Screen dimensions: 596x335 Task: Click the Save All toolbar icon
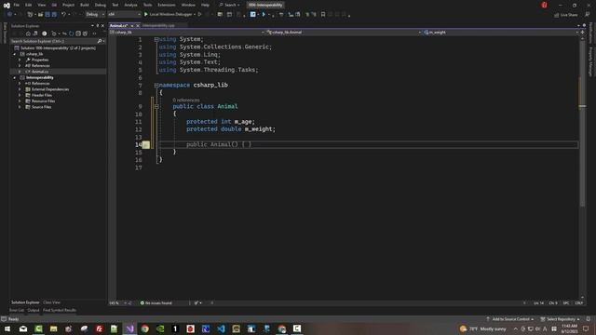pos(54,15)
